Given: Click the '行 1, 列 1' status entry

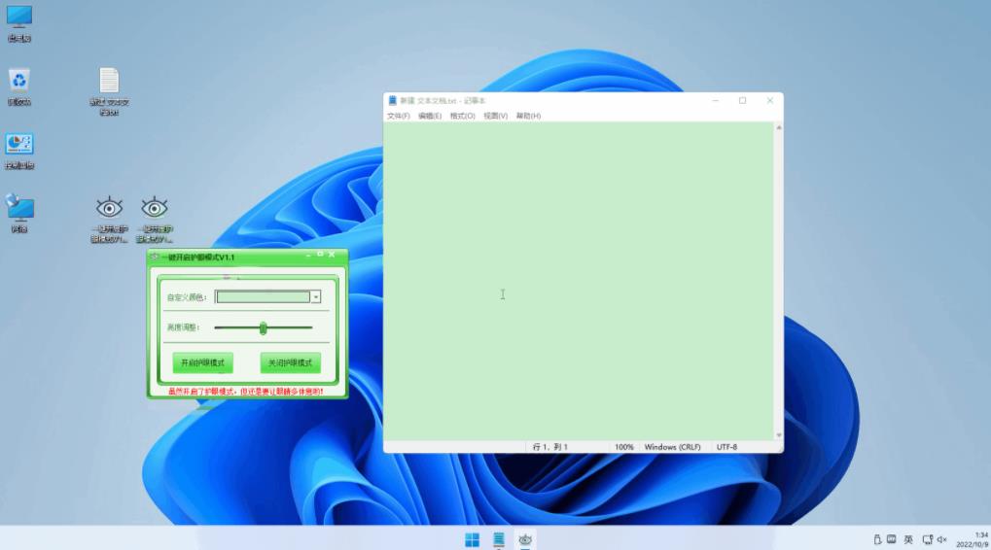Looking at the screenshot, I should click(x=549, y=447).
